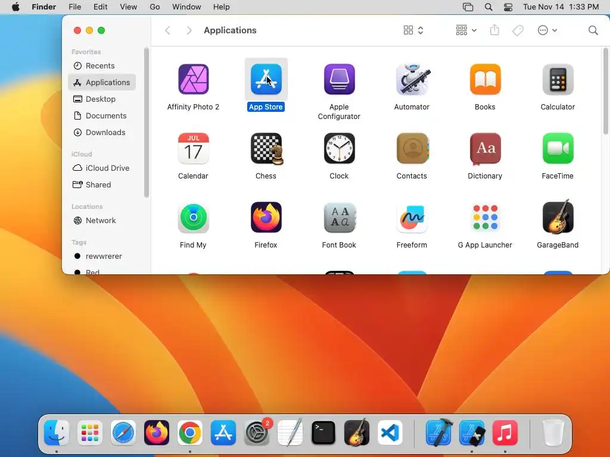
Task: Select the G App Launcher icon
Action: point(485,218)
